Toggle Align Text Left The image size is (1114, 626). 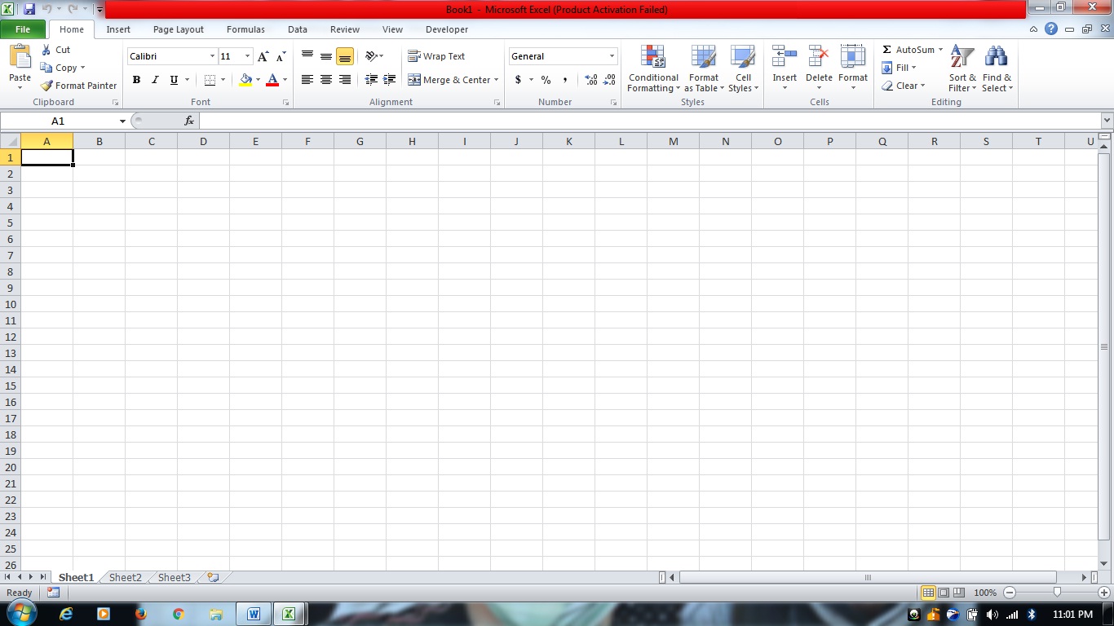pyautogui.click(x=307, y=80)
